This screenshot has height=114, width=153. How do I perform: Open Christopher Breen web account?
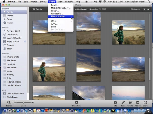pos(14,93)
